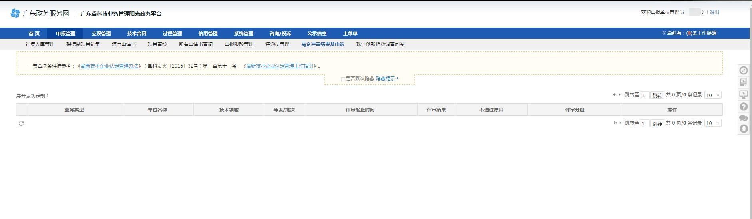Click the 退出 logout link
This screenshot has height=219, width=752.
714,12
